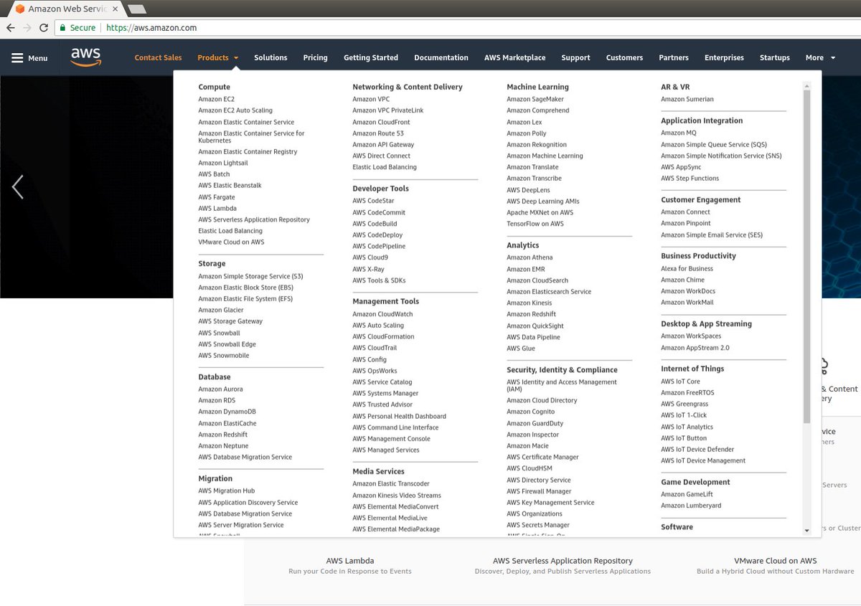This screenshot has height=606, width=861.
Task: Click AWS CloudFormation link
Action: pos(383,336)
